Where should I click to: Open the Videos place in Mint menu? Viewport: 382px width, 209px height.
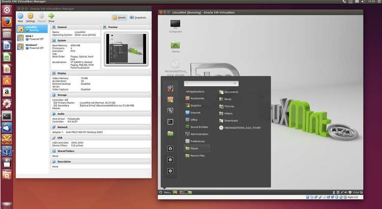[x=226, y=113]
